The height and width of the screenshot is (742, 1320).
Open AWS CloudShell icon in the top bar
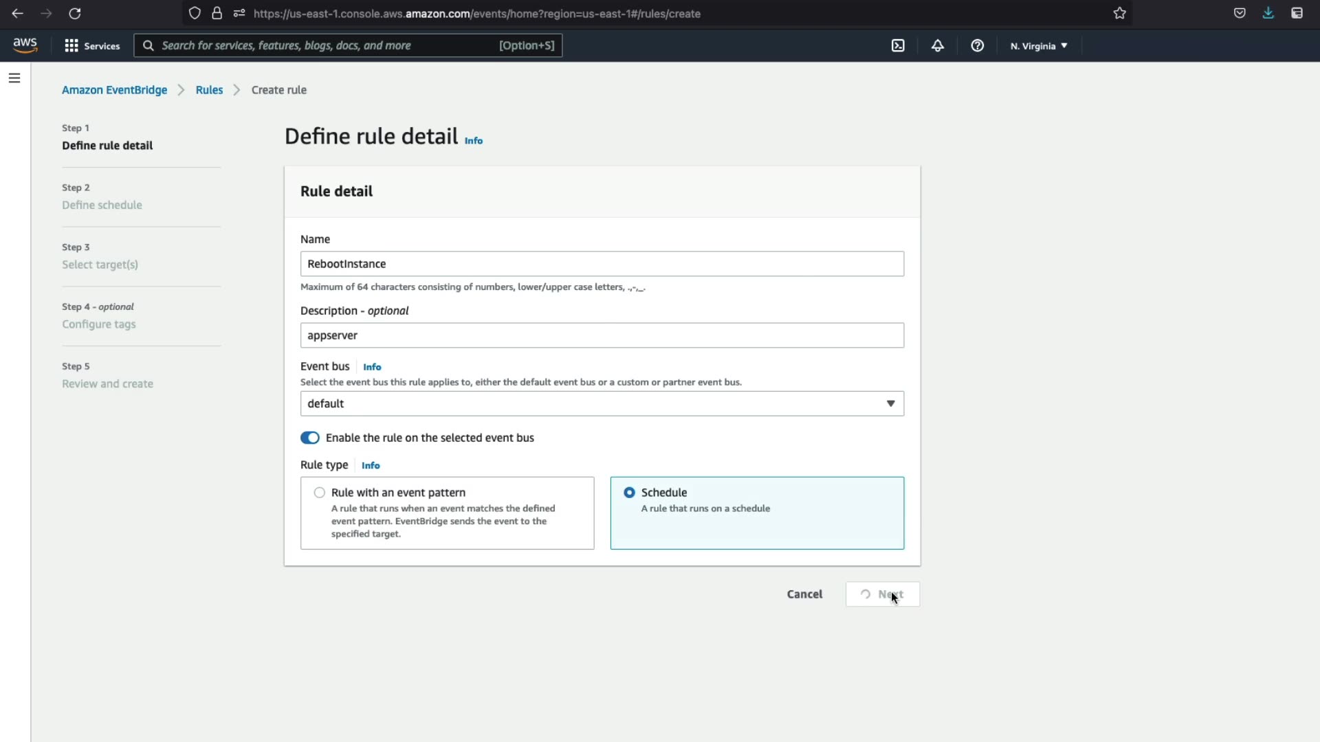898,45
